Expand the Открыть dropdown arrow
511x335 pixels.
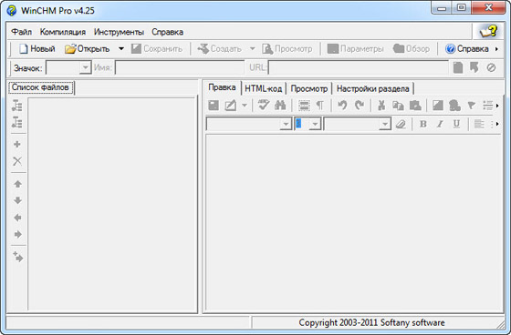pos(120,49)
